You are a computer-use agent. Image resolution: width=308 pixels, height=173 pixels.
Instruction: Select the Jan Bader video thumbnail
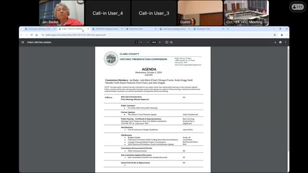coord(62,13)
